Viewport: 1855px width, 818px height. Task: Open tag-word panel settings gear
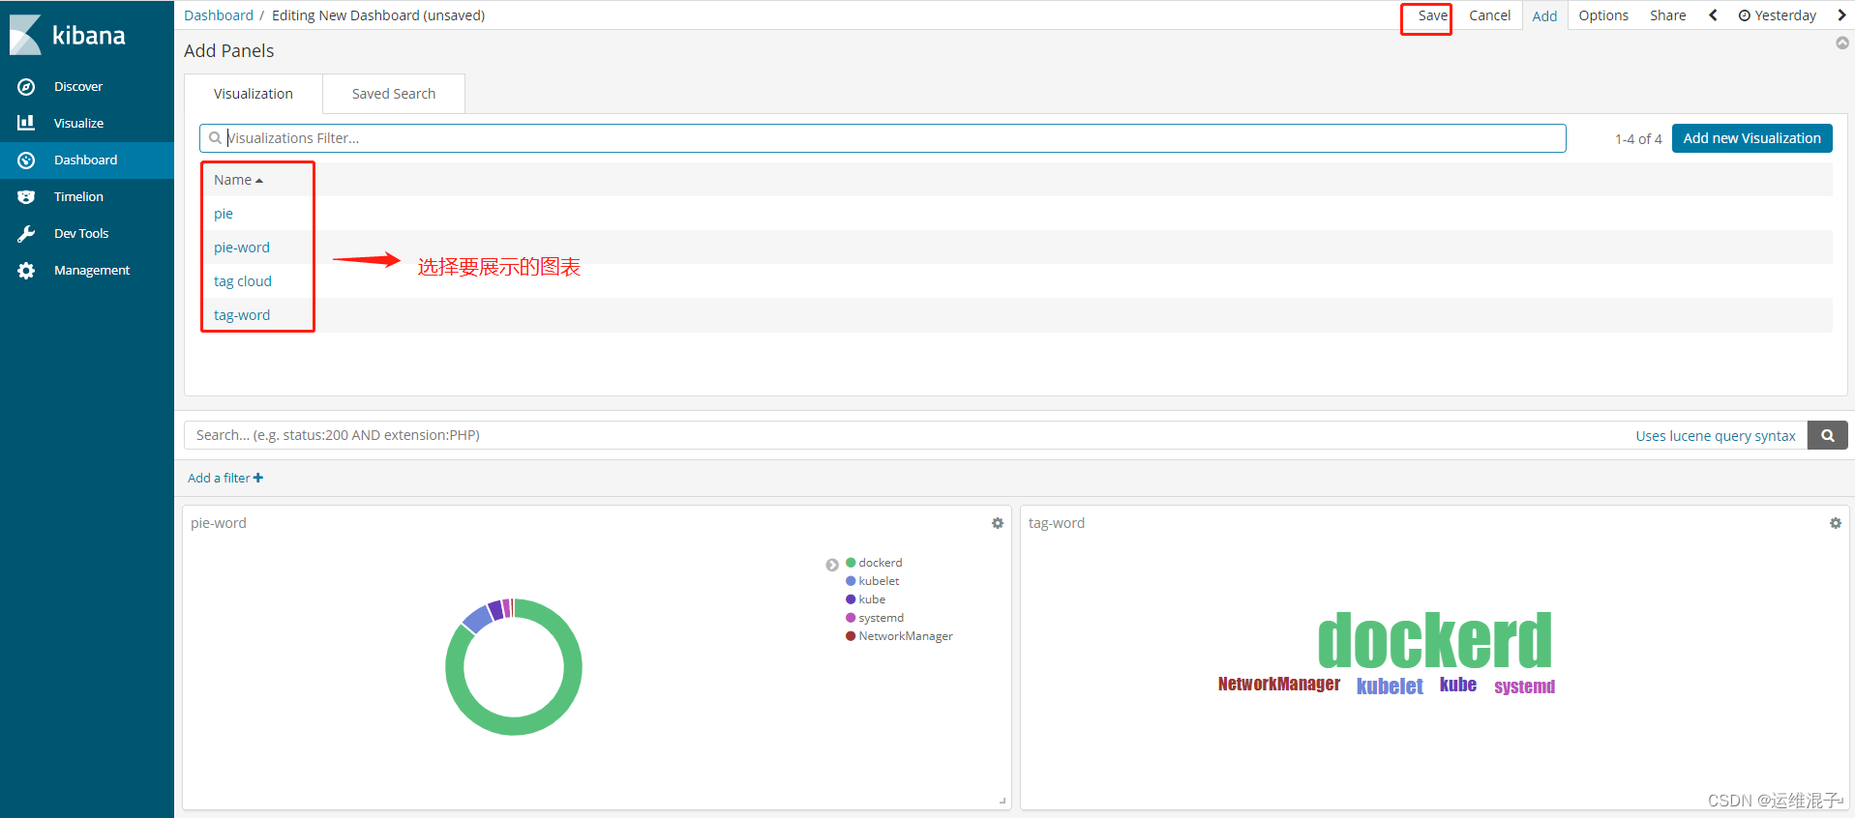tap(1836, 523)
